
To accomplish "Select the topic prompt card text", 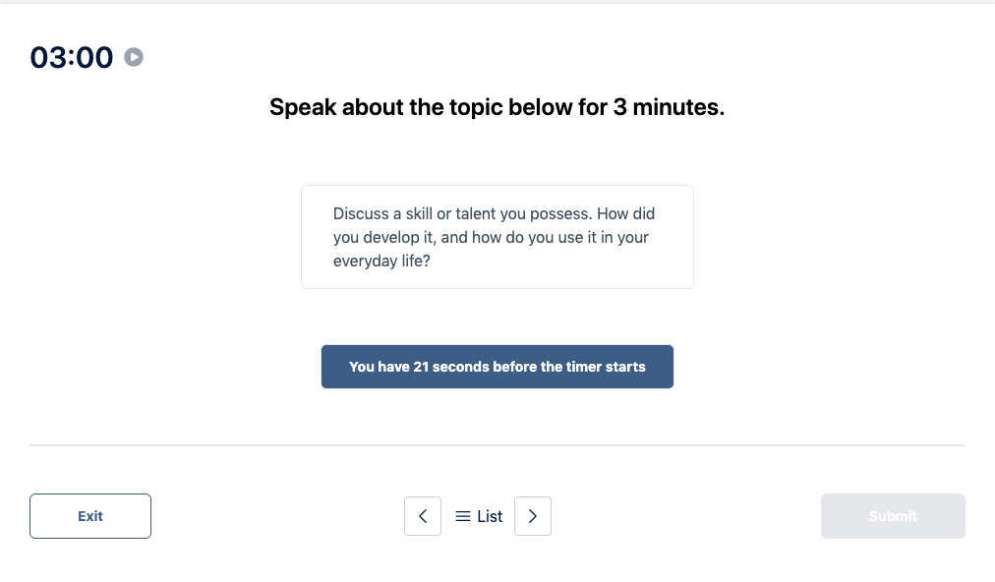I will pyautogui.click(x=497, y=236).
